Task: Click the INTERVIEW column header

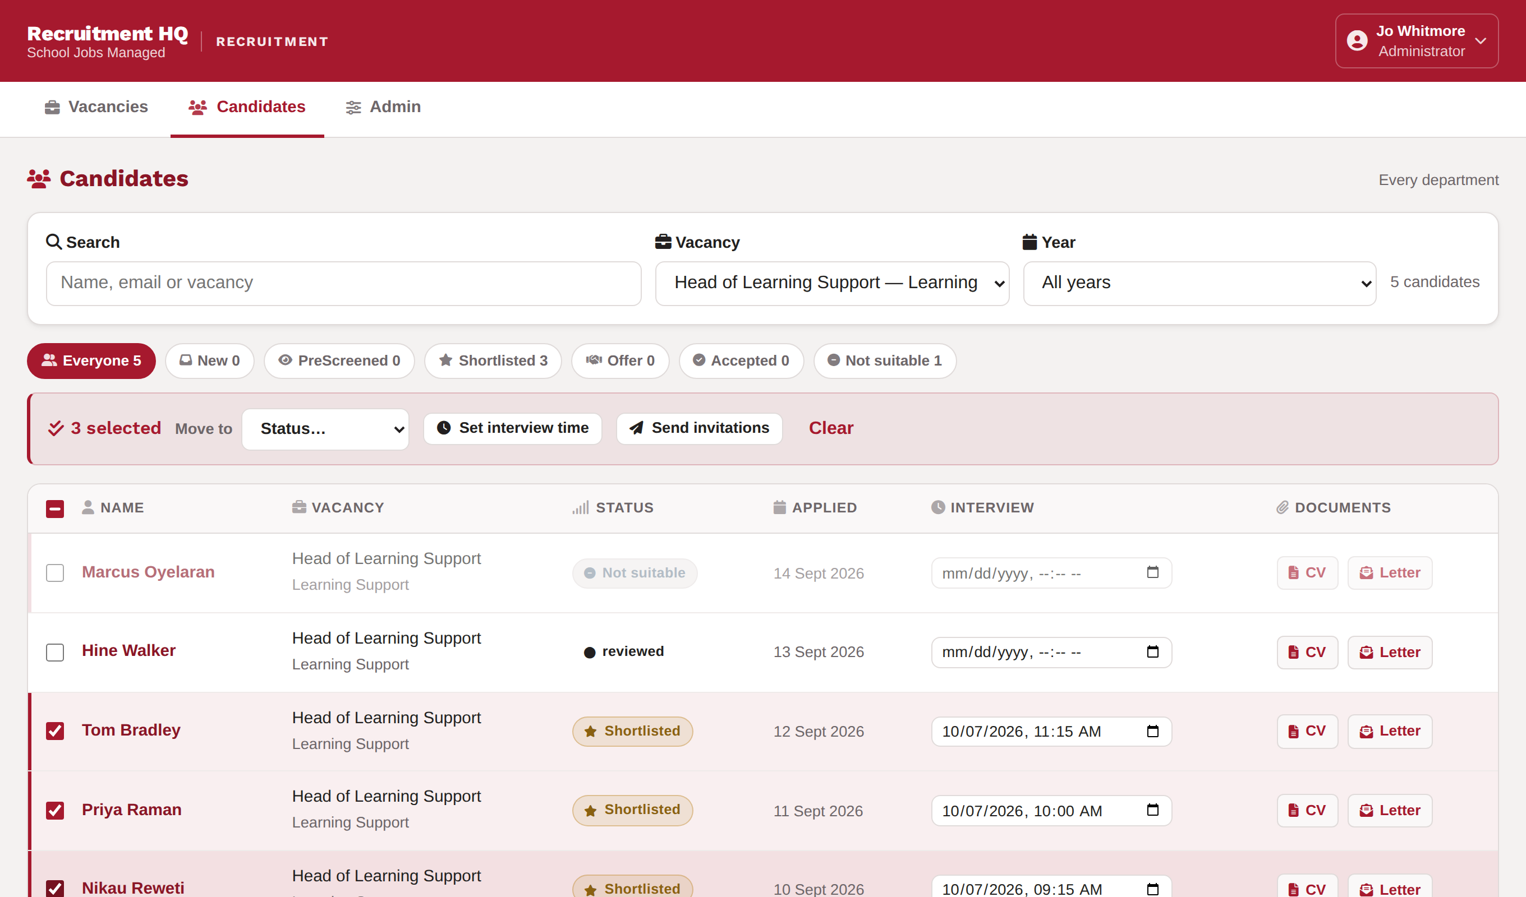Action: (982, 508)
